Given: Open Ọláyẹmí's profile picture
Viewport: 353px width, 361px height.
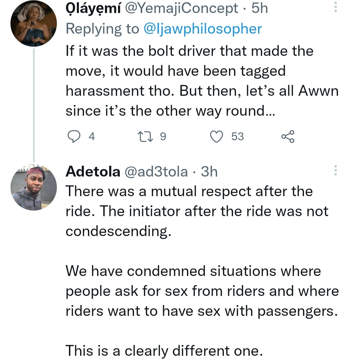Looking at the screenshot, I should click(33, 24).
